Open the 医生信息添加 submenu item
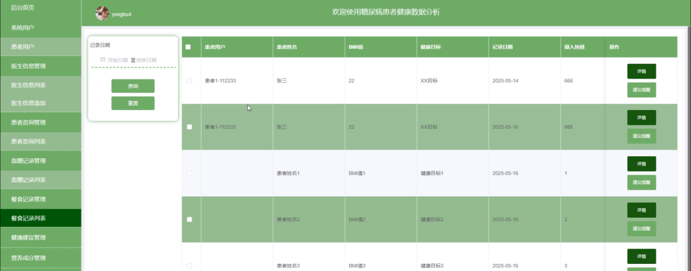691x271 pixels. pyautogui.click(x=40, y=103)
